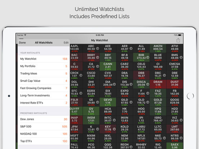Tap the SAEX stock tile
This screenshot has height=149, width=199.
[x=174, y=146]
